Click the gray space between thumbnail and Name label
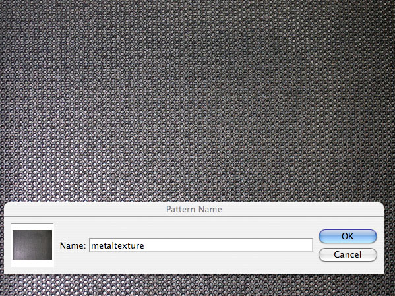The width and height of the screenshot is (395, 296). (57, 245)
